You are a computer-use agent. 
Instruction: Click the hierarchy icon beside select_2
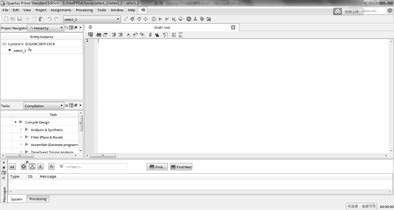pyautogui.click(x=30, y=50)
